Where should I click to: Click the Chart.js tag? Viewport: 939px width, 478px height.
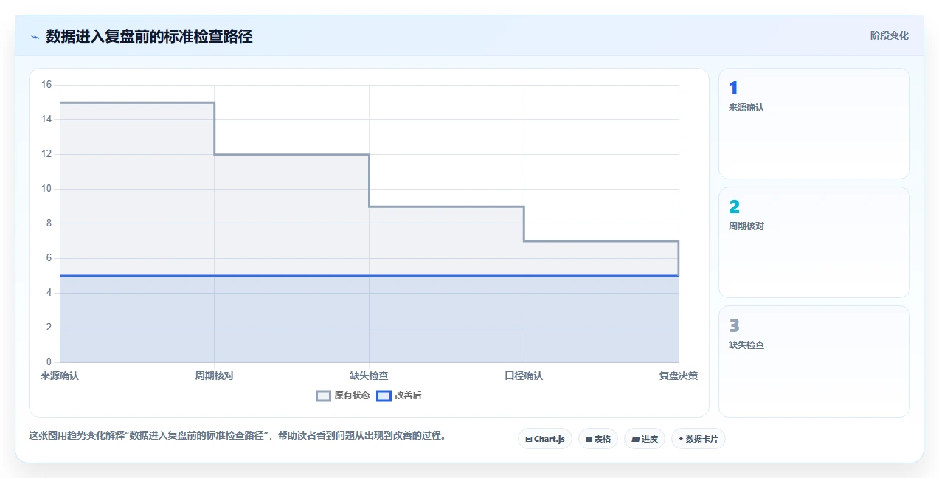(545, 439)
